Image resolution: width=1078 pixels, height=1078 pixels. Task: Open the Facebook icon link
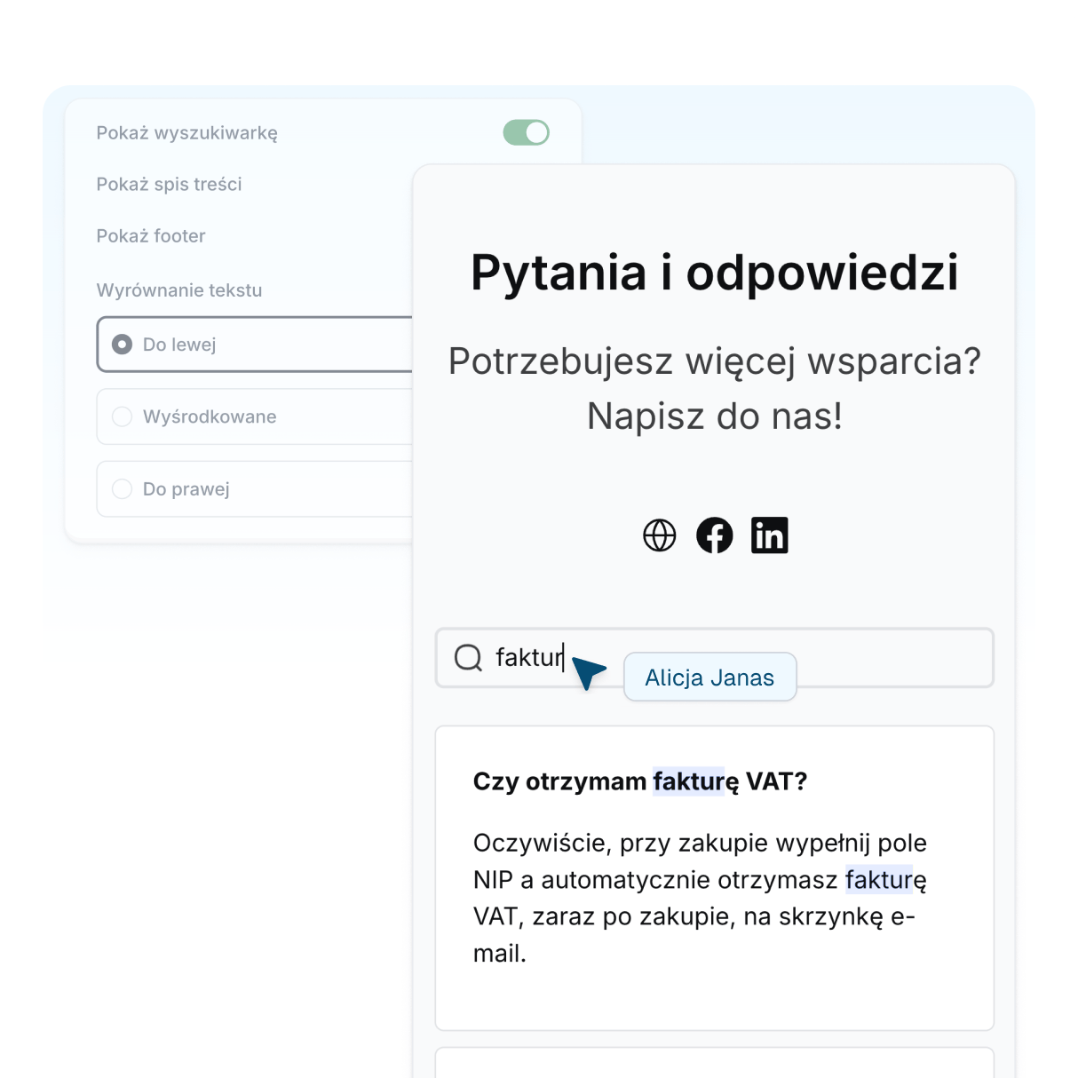pyautogui.click(x=715, y=535)
